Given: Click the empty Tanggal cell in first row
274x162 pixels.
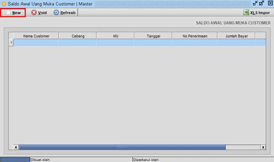Looking at the screenshot, I should pos(153,43).
